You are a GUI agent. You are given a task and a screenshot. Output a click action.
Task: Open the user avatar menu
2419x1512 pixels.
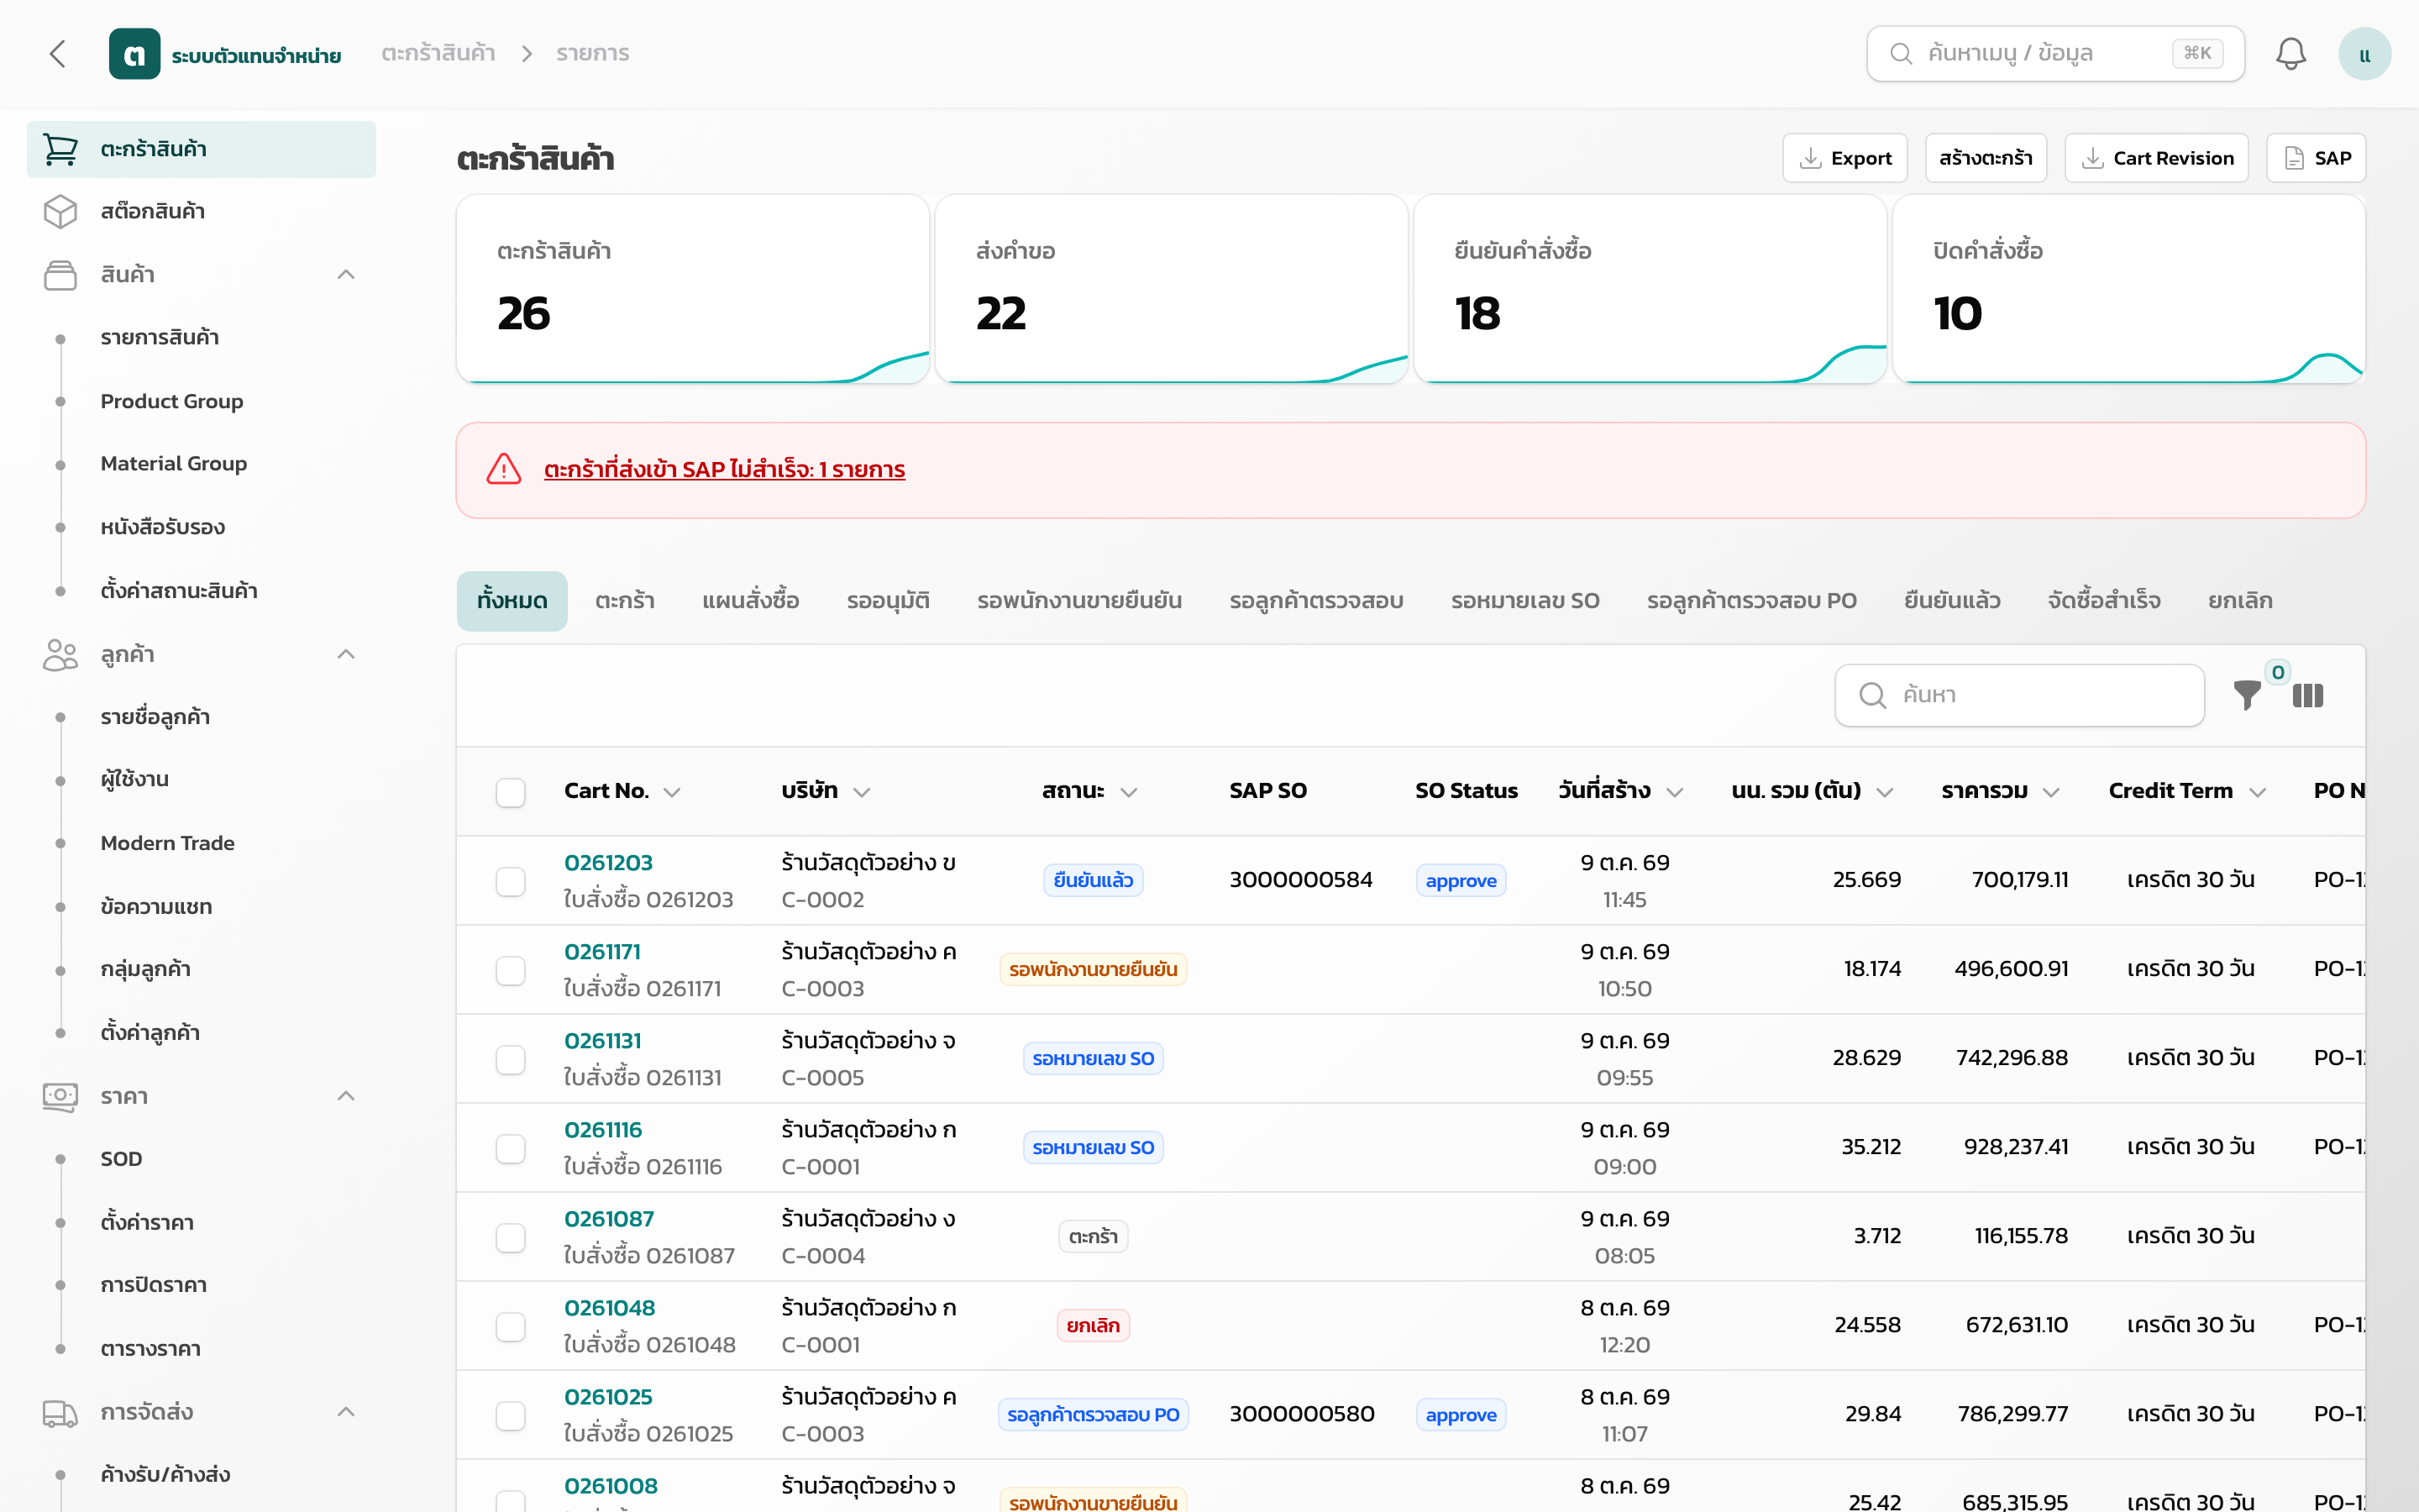[x=2364, y=54]
